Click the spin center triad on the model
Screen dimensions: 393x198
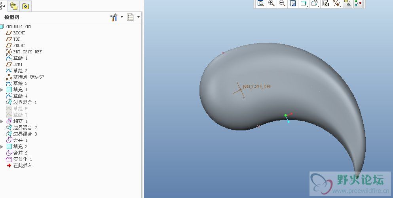[x=288, y=118]
